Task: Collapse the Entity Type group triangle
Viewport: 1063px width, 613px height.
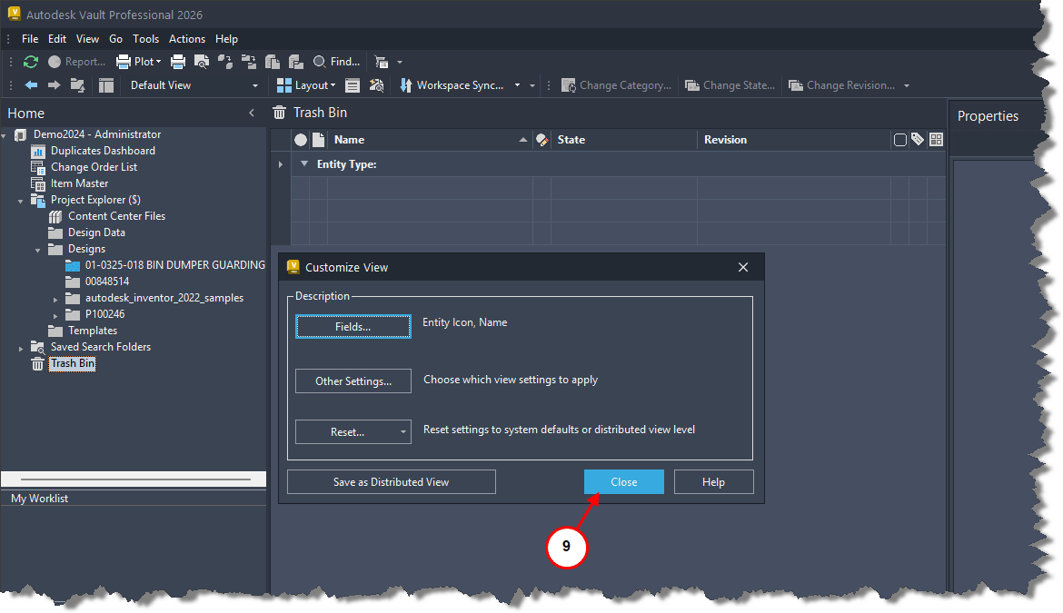Action: tap(304, 163)
